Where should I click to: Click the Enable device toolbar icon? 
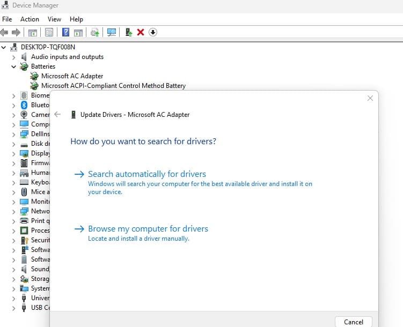(128, 32)
